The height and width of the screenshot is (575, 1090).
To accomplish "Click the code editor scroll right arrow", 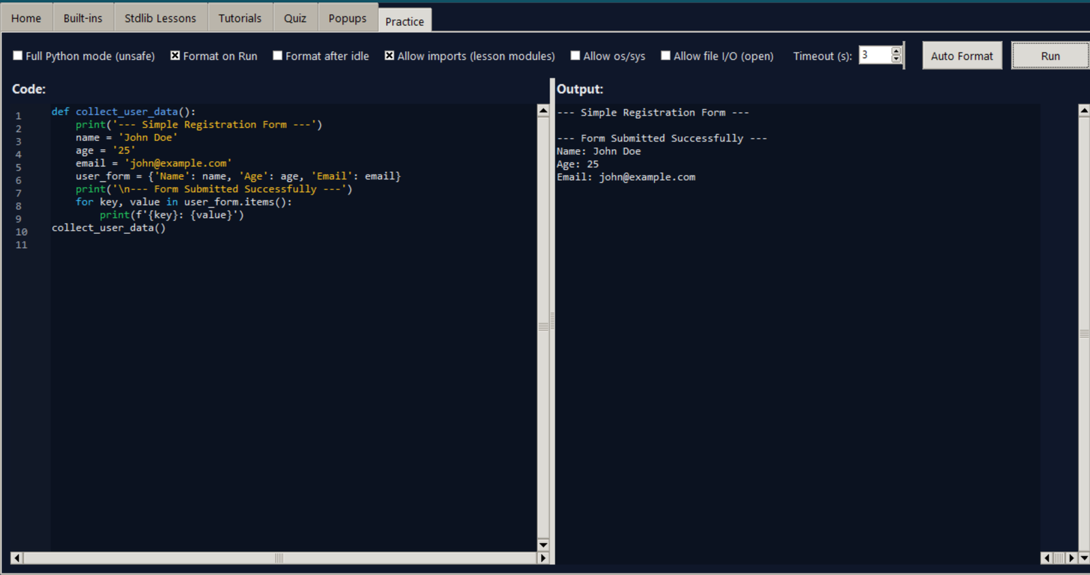I will click(543, 558).
